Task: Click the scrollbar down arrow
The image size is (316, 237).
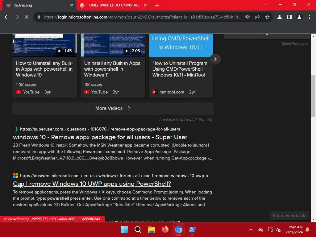Action: pos(313,219)
